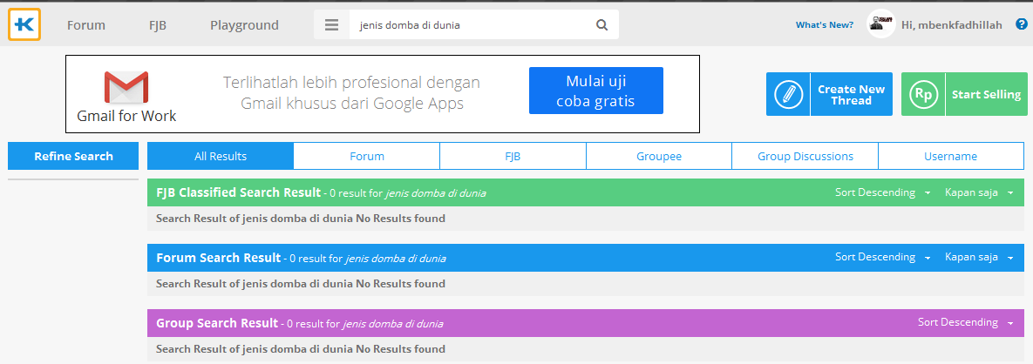Switch to the Username tab

[x=951, y=156]
